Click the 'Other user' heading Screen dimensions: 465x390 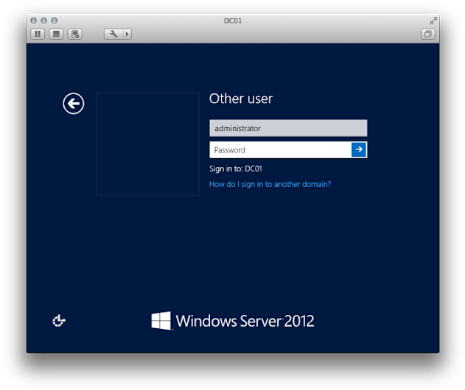click(241, 99)
